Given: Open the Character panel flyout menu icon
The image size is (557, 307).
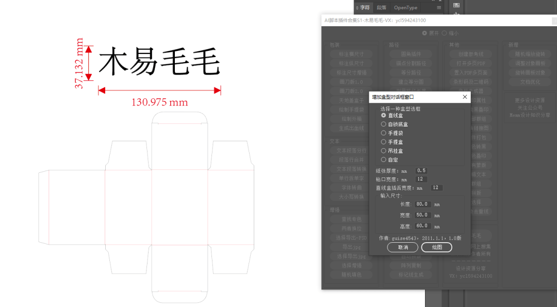Looking at the screenshot, I should [439, 7].
